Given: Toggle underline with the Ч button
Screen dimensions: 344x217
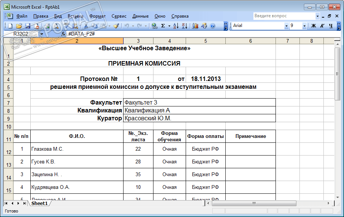Looking at the screenshot, I should pyautogui.click(x=331, y=26).
